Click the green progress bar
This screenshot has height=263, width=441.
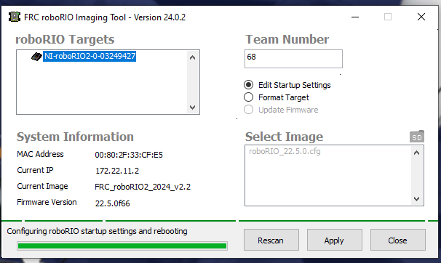tap(122, 246)
